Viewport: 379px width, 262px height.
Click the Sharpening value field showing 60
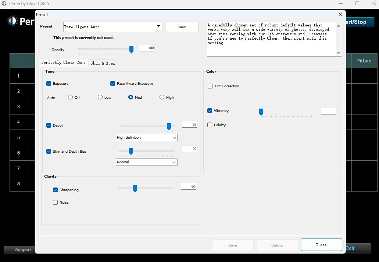tap(188, 186)
